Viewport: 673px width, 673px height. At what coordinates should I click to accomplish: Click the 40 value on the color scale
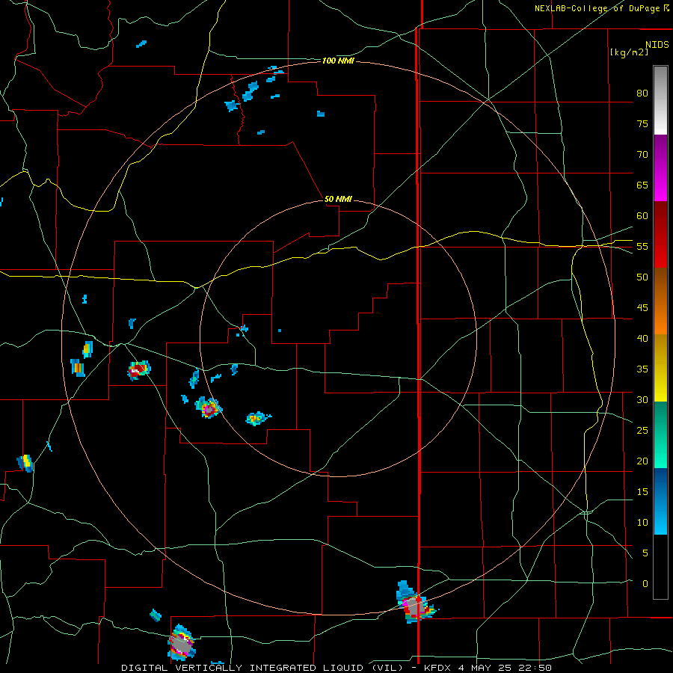(642, 339)
